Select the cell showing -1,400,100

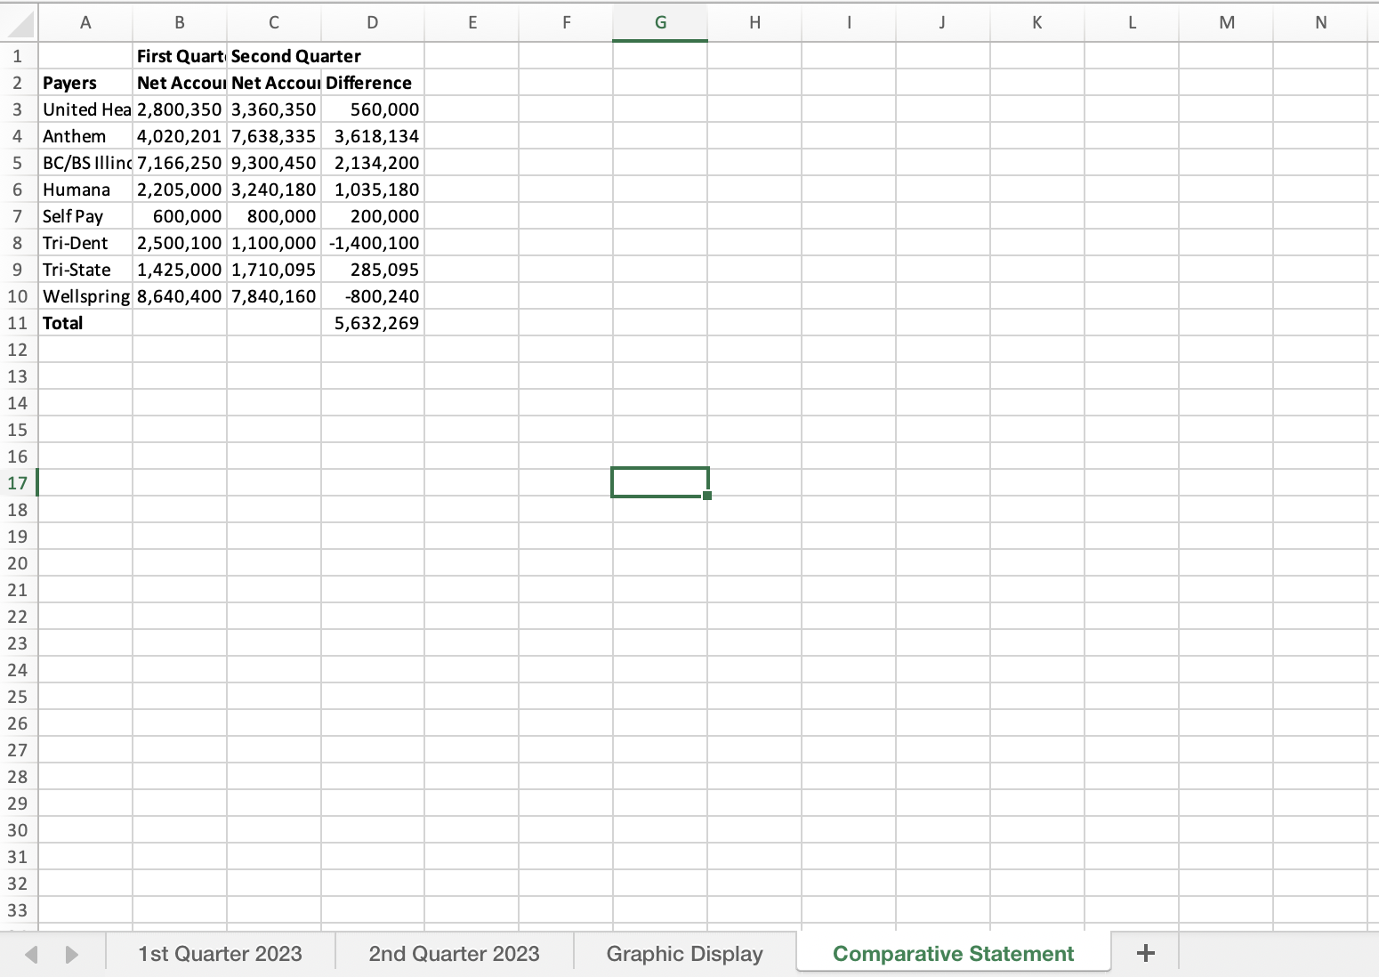pyautogui.click(x=372, y=242)
